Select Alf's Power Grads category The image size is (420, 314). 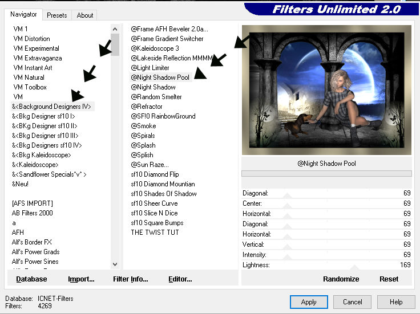pos(35,252)
